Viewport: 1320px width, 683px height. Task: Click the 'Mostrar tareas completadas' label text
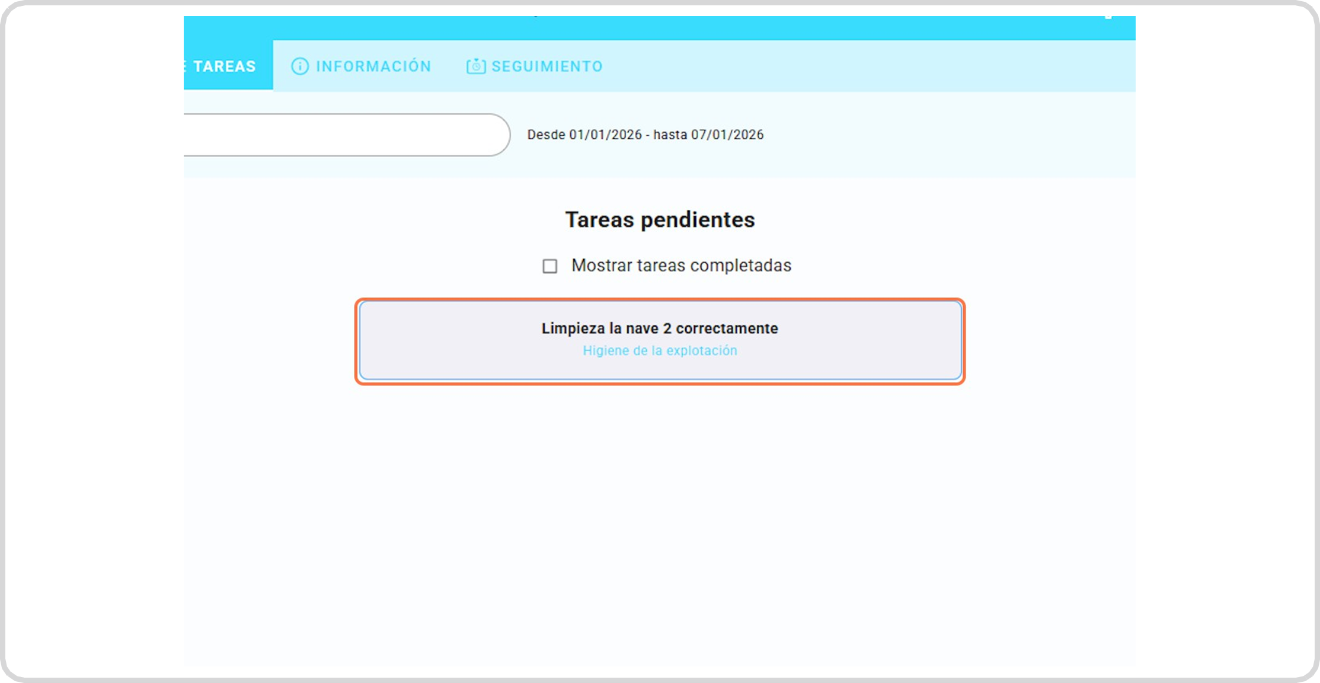[x=681, y=266]
